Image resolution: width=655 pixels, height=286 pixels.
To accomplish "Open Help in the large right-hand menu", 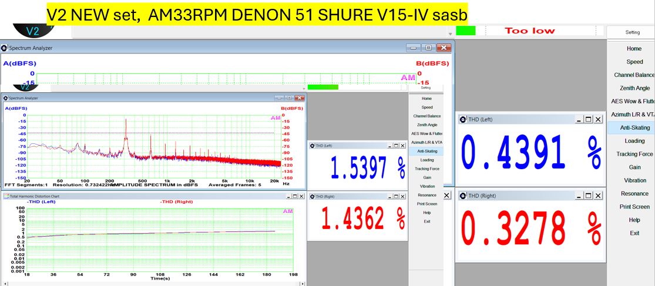I will click(x=634, y=220).
